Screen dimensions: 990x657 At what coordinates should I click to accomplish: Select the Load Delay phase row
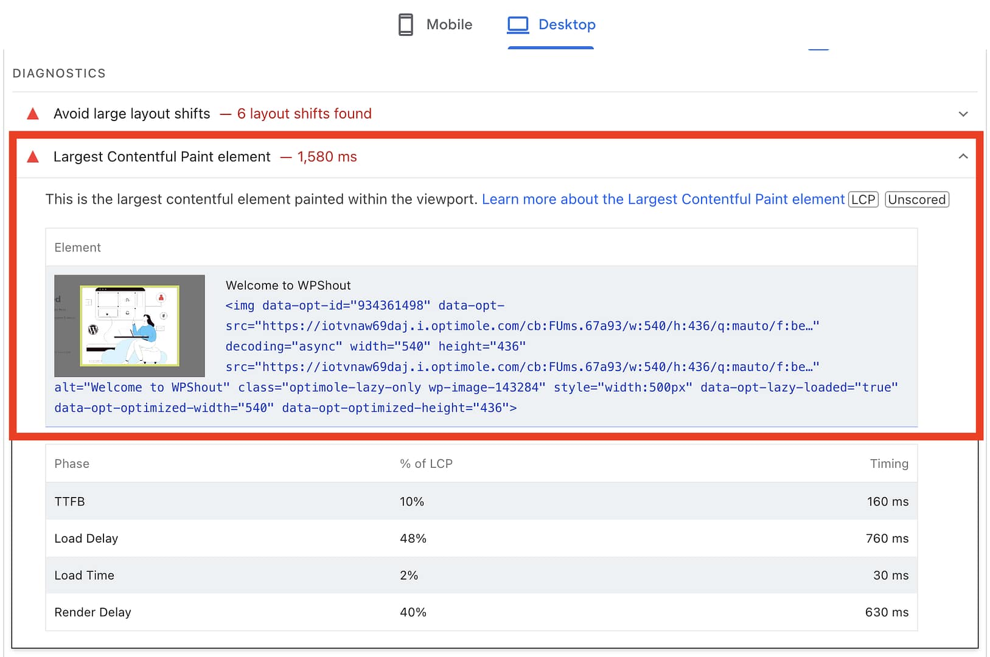tap(481, 538)
